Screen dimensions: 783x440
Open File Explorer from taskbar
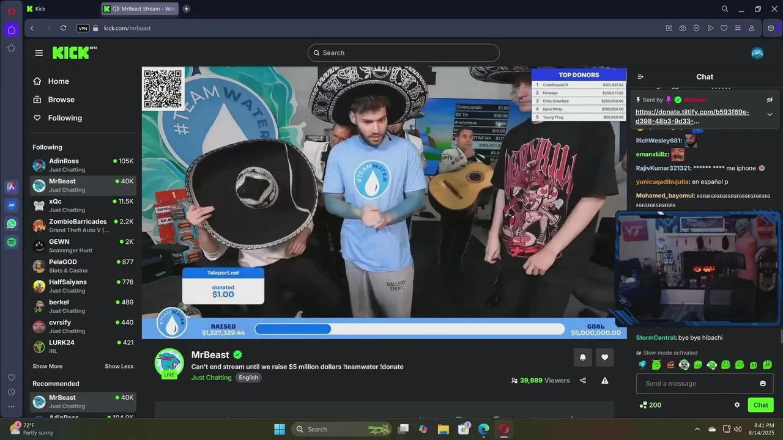pos(443,429)
